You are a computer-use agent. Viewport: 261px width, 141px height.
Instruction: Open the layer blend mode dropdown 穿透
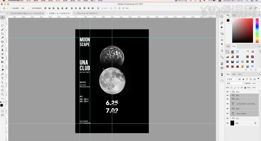235,83
